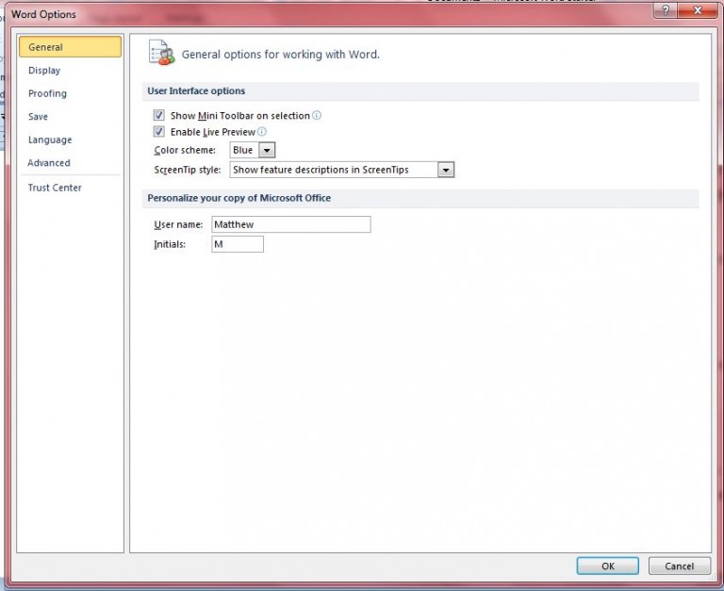
Task: Open the Trust Center category
Action: (55, 188)
